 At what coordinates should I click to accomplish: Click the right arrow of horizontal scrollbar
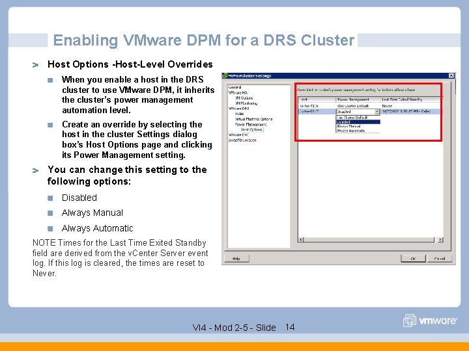pos(440,239)
